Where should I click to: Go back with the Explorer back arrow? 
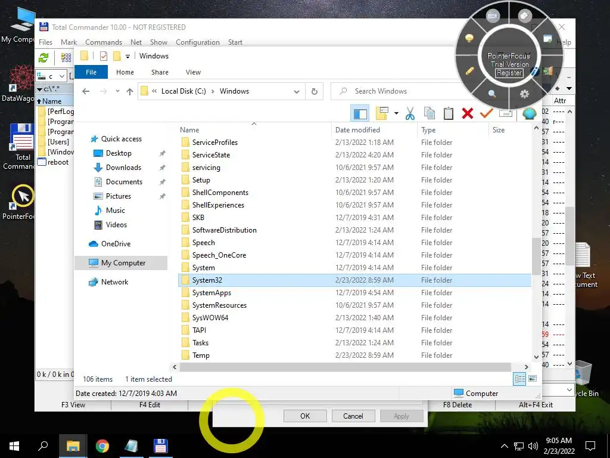click(86, 91)
